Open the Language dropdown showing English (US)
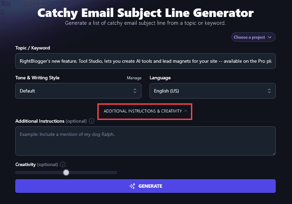 [x=212, y=91]
